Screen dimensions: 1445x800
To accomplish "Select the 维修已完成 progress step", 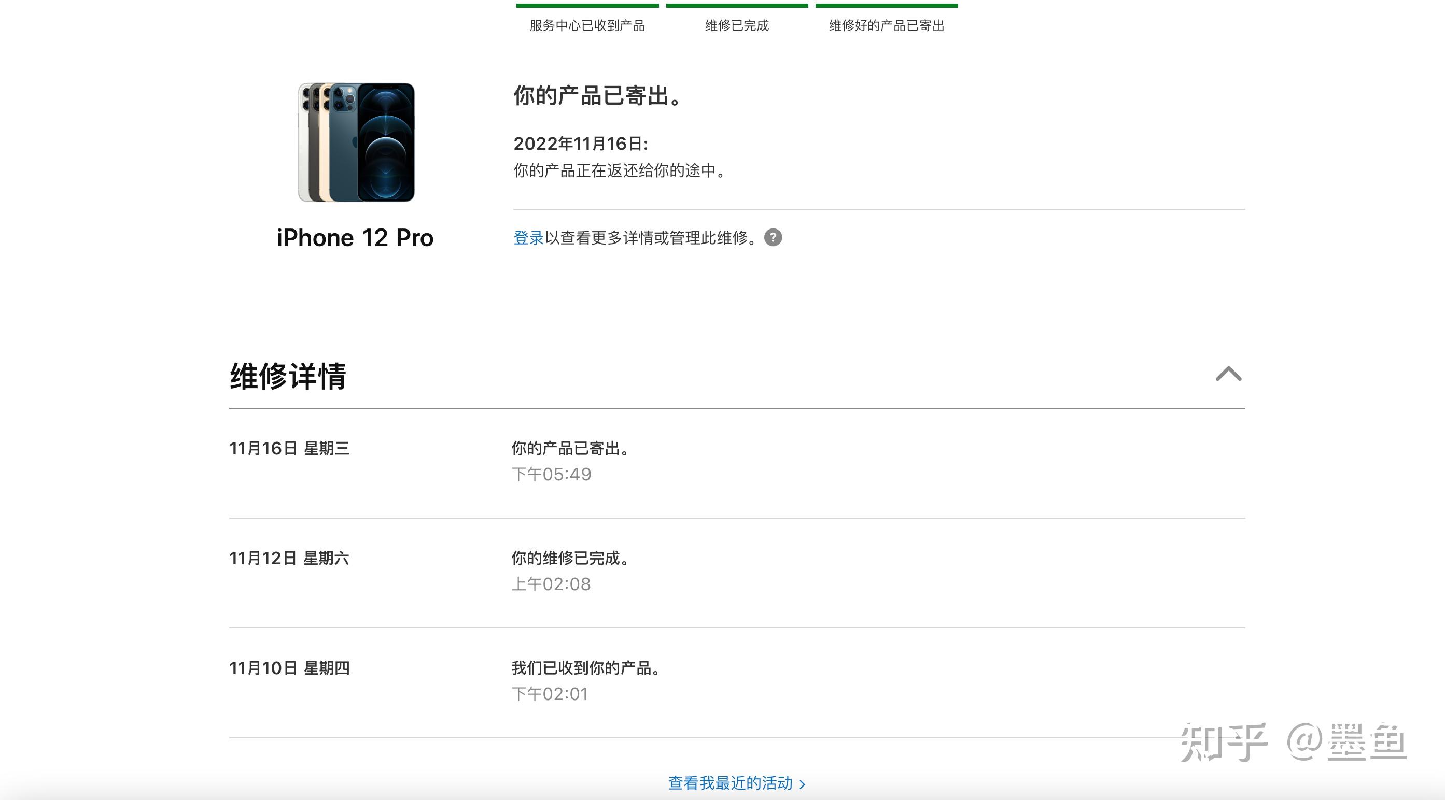I will [x=737, y=26].
